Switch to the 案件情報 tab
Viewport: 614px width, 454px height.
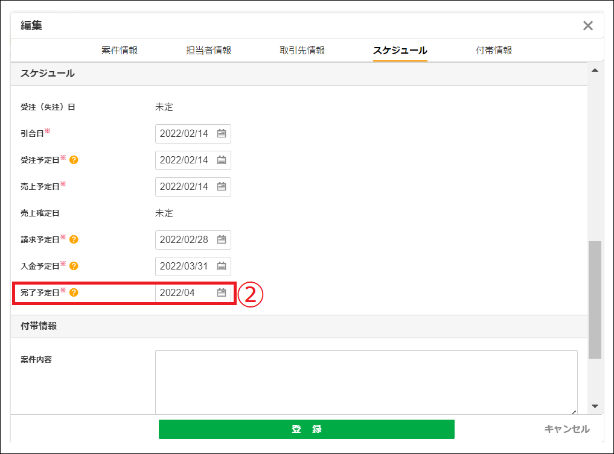pos(120,51)
